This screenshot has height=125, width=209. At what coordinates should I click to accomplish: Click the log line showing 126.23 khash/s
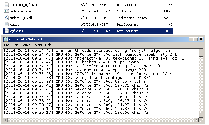pyautogui.click(x=76, y=101)
